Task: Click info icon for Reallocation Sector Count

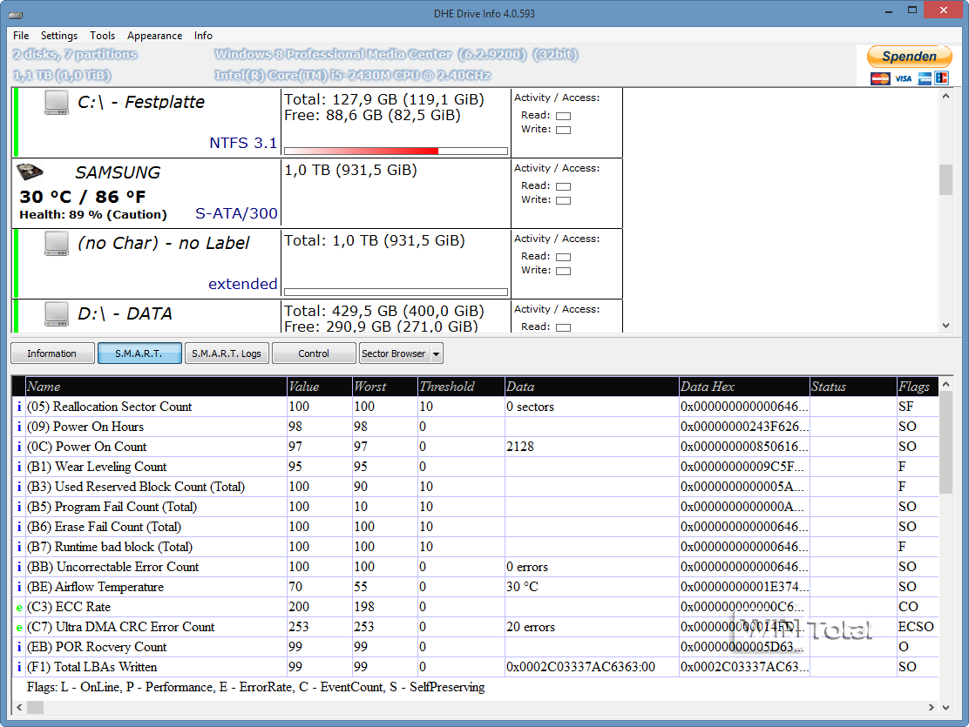Action: point(19,407)
